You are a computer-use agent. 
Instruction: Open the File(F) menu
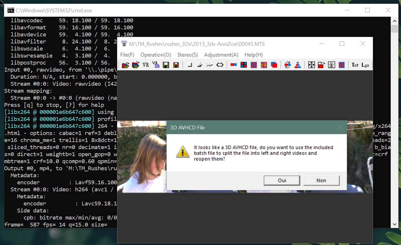(127, 55)
